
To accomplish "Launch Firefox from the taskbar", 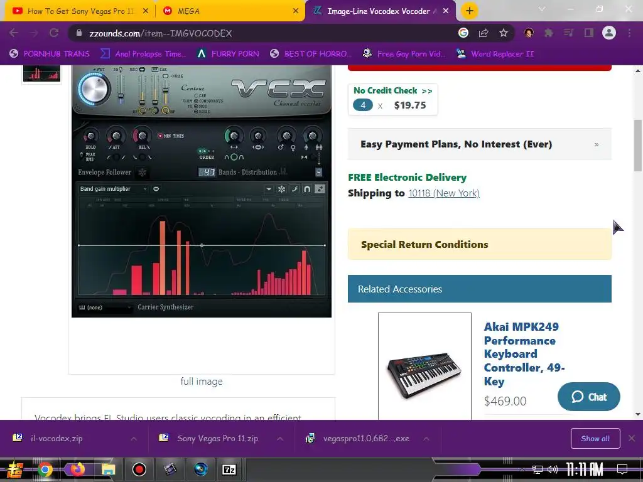I will (77, 469).
